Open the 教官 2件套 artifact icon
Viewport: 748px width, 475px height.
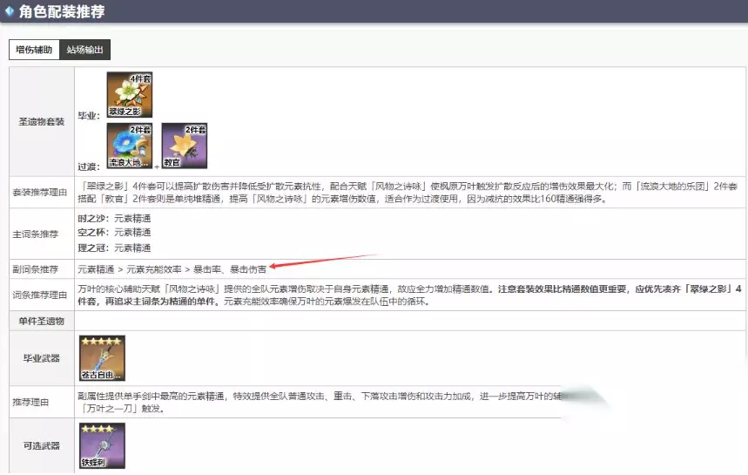185,146
